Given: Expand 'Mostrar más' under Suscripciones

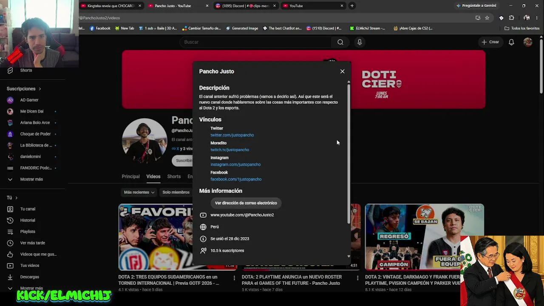Looking at the screenshot, I should tap(32, 179).
